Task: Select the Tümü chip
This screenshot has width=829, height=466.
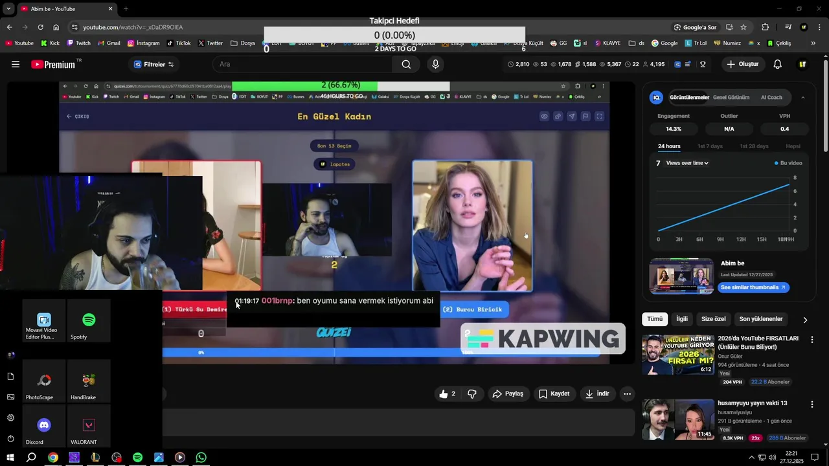Action: pos(655,319)
